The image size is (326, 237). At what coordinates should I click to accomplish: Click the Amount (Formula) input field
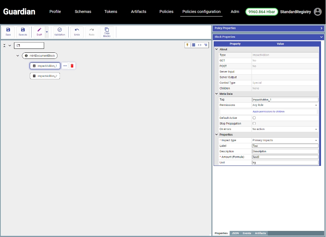pos(285,157)
